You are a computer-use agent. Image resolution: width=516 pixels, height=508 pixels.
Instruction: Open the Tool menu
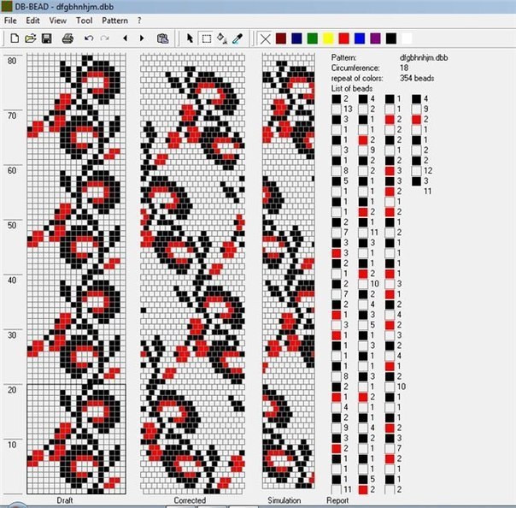tap(84, 21)
